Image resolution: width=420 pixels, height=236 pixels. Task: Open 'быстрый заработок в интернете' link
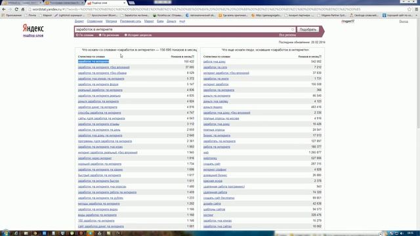click(x=99, y=175)
